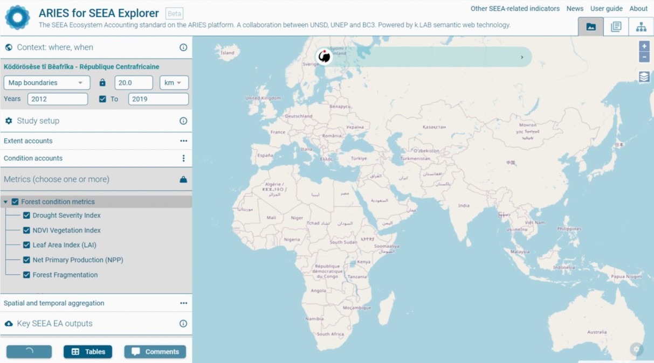Click the lock icon next to Metrics
Viewport: 654px width, 363px height.
pyautogui.click(x=183, y=179)
